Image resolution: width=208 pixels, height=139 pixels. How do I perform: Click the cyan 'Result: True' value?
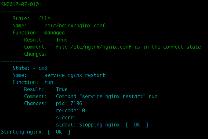click(x=62, y=89)
